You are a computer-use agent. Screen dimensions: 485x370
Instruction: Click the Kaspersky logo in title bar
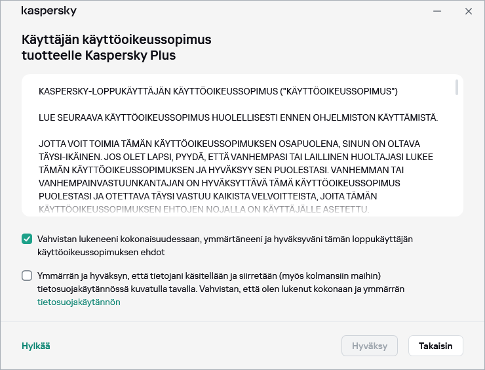pos(48,11)
